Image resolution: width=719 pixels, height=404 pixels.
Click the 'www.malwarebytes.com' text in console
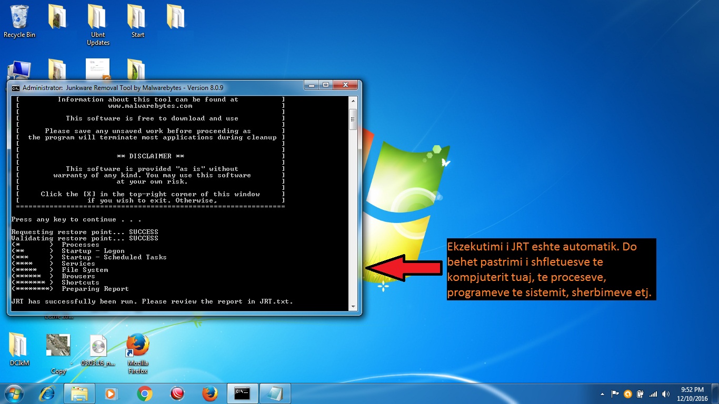click(x=151, y=106)
